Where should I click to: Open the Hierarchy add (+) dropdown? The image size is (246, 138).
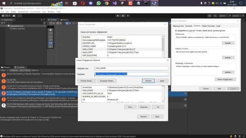(3, 23)
